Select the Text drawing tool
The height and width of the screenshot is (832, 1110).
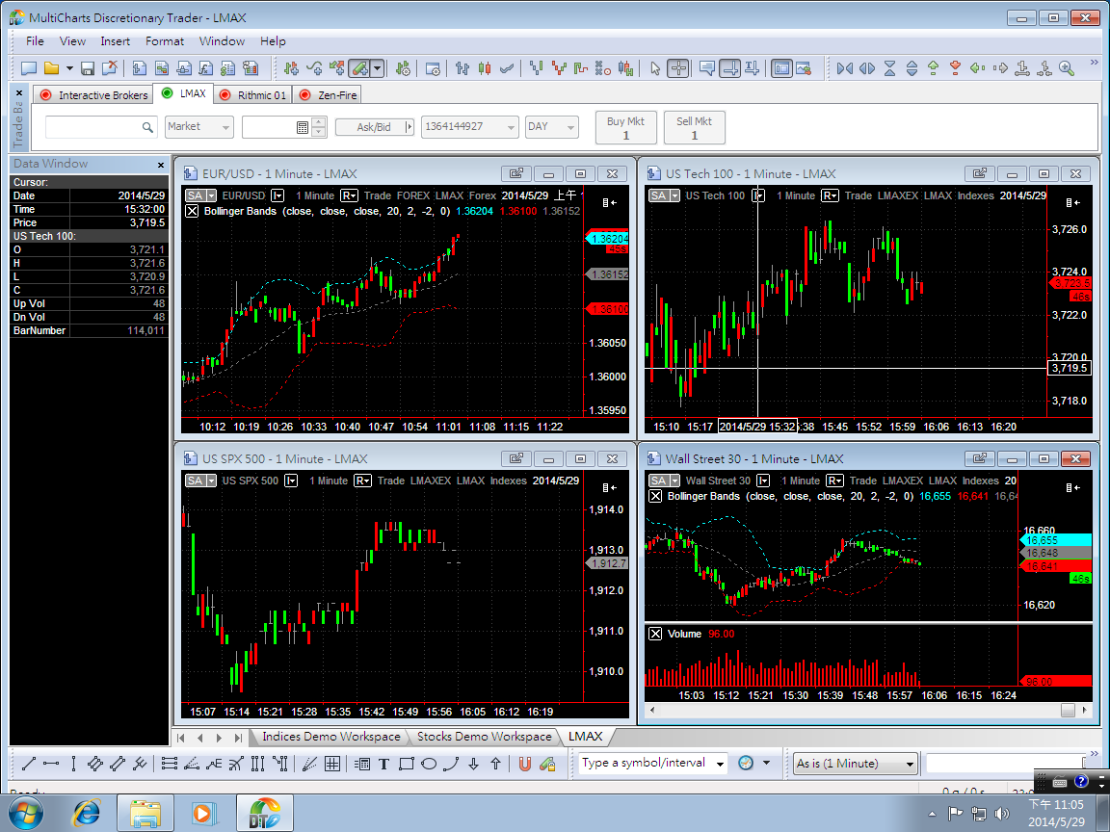[383, 764]
